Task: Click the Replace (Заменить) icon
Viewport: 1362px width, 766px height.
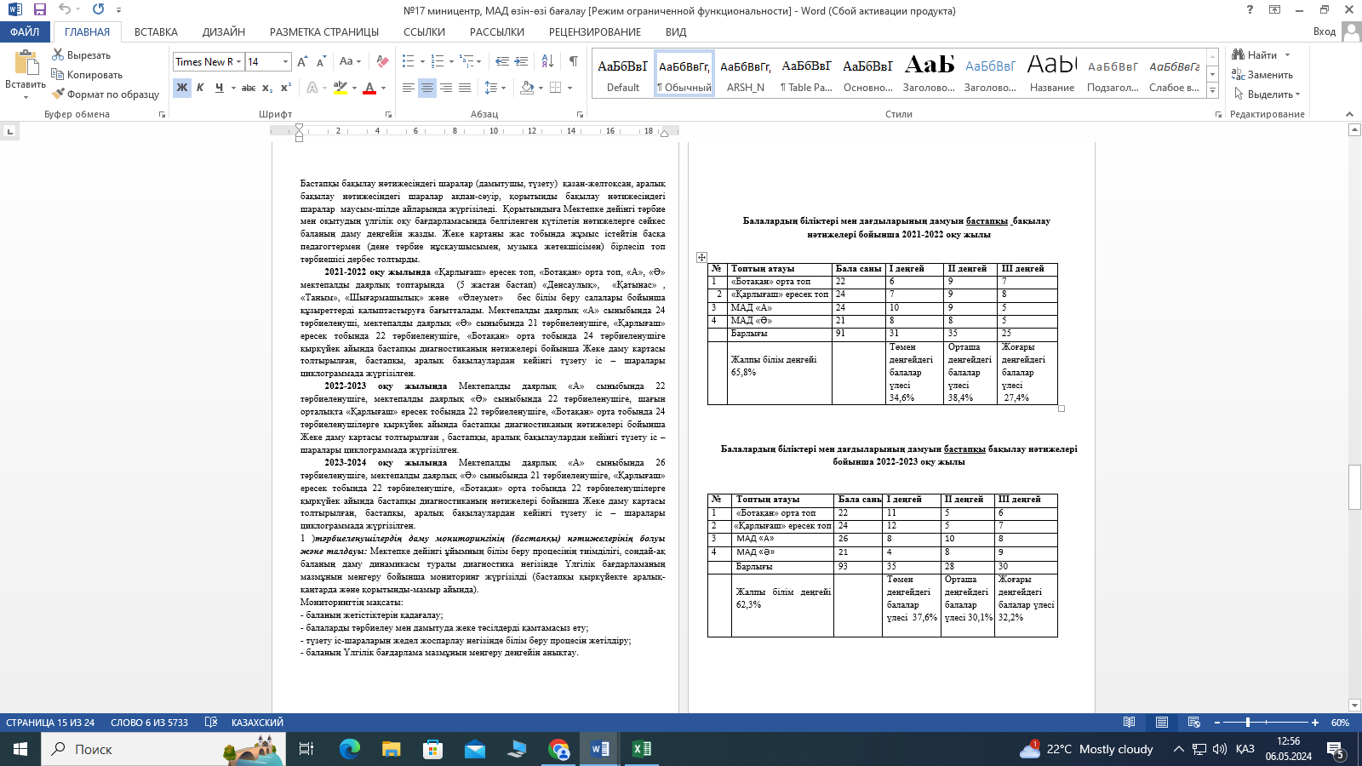Action: [x=1239, y=74]
